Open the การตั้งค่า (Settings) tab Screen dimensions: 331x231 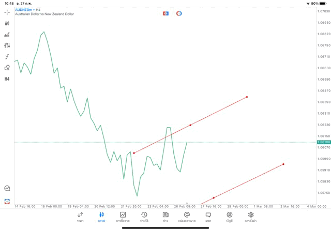251,217
